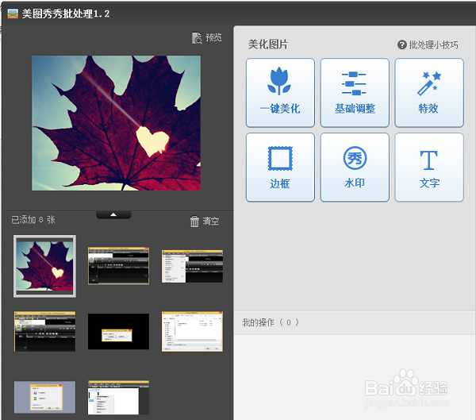Click the 我的操作（0） header
This screenshot has height=420, width=476.
[271, 322]
